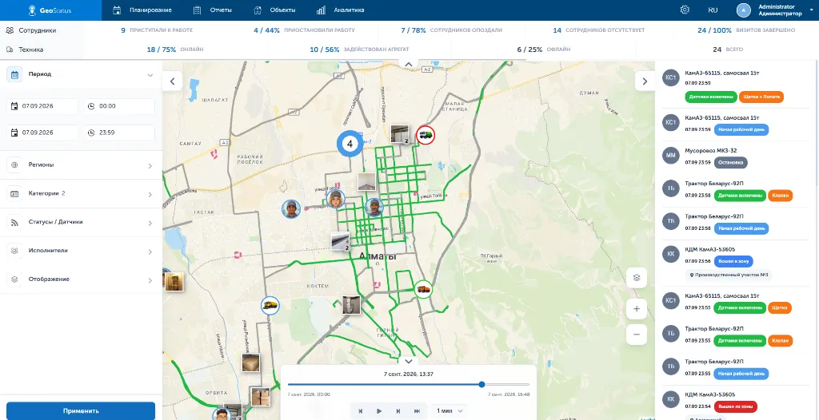Select the yellow truck marker with blue ring

tap(270, 305)
